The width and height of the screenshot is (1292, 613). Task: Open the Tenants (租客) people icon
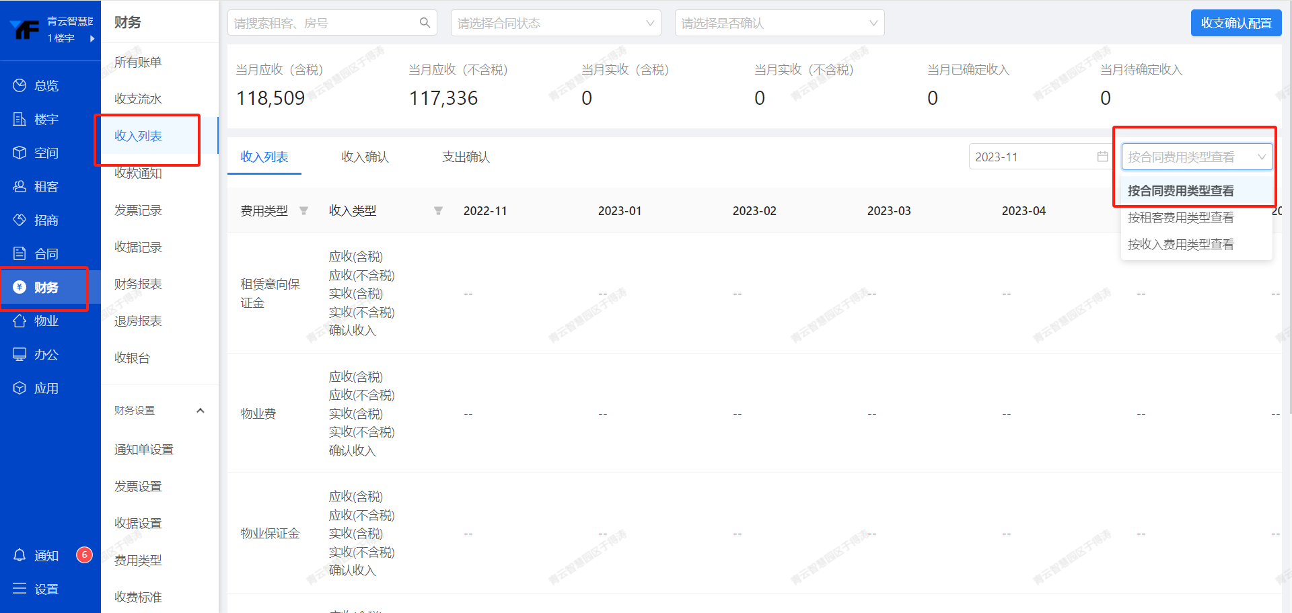(x=20, y=186)
